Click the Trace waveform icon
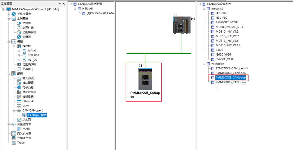This screenshot has width=293, height=150. [x=14, y=142]
